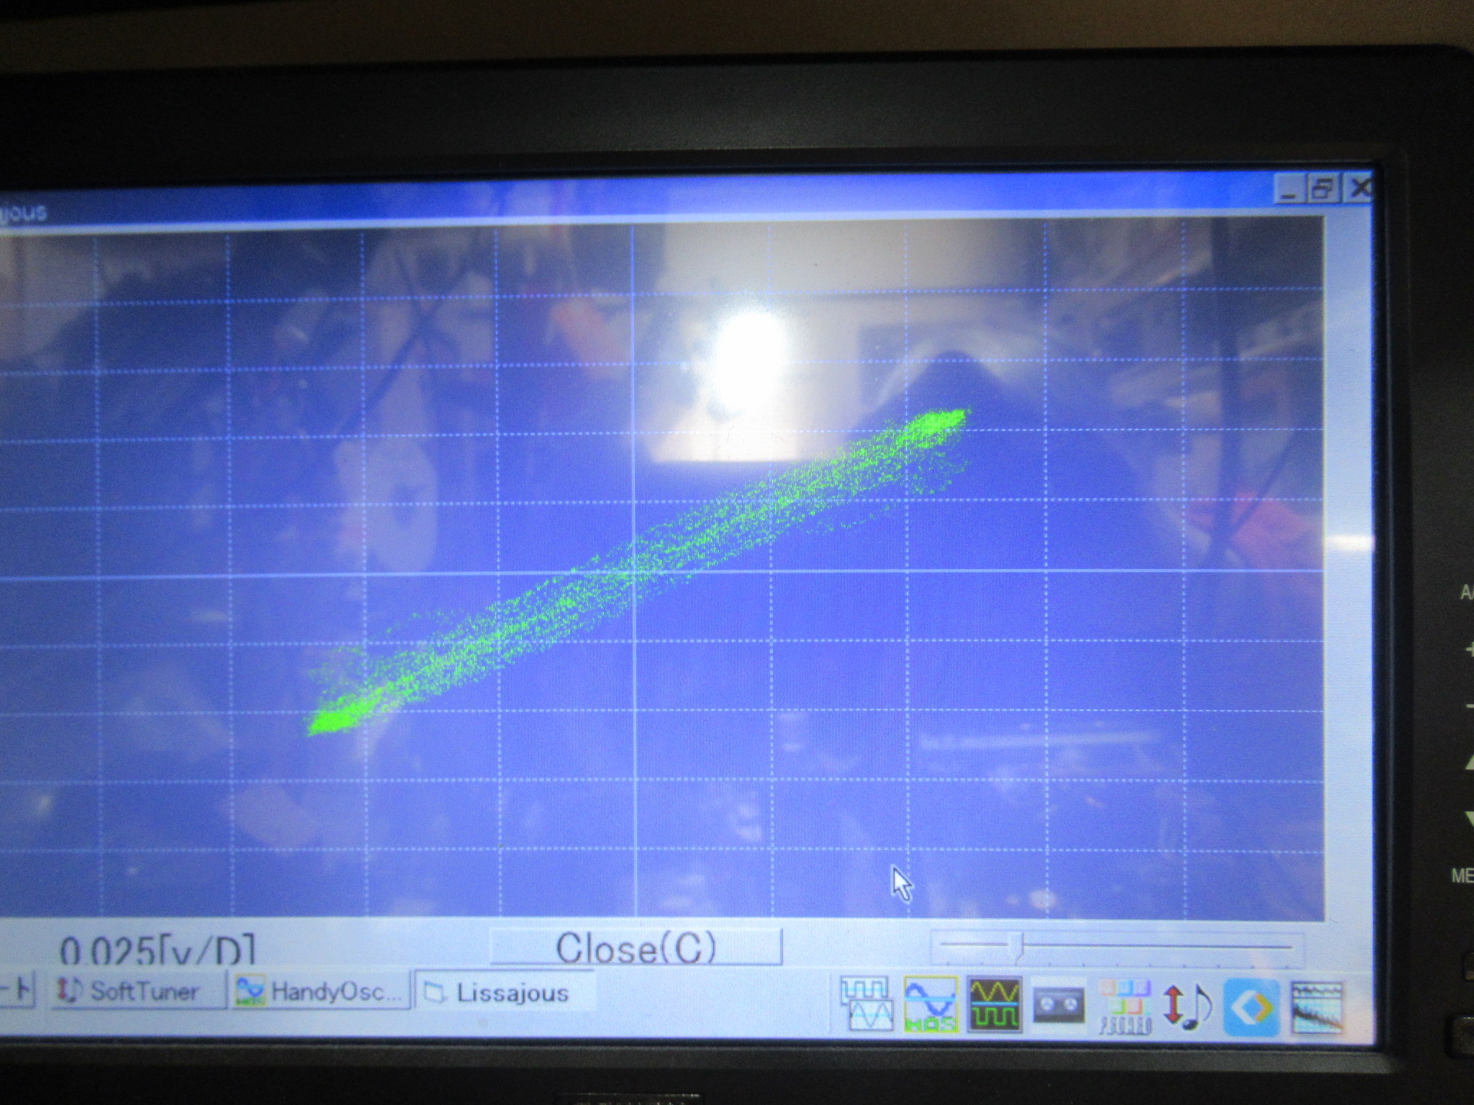Open the red arrow music note icon
Image resolution: width=1474 pixels, height=1105 pixels.
coord(1188,1006)
